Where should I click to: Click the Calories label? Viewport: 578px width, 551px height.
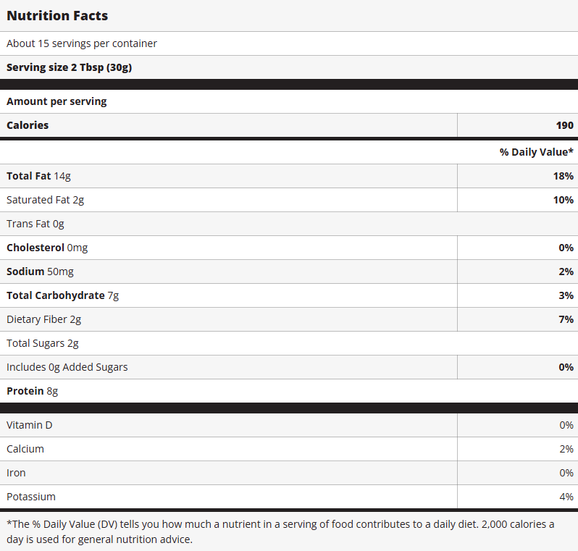click(x=28, y=125)
